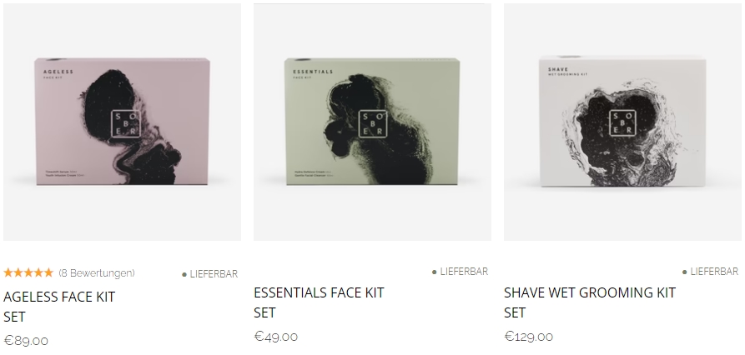This screenshot has height=355, width=745.
Task: Click availability dot next to Essentials LIEFERBAR
Action: pos(435,272)
